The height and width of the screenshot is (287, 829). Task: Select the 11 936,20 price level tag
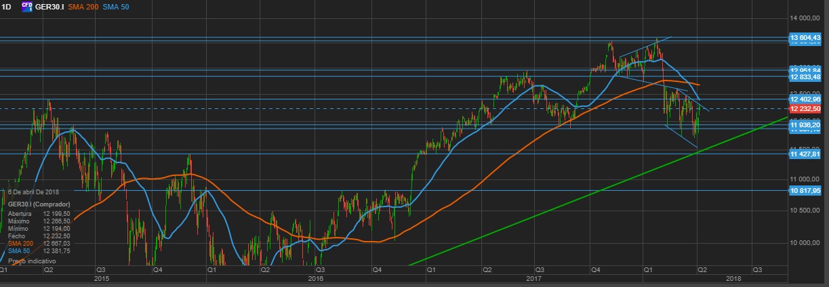(x=805, y=125)
